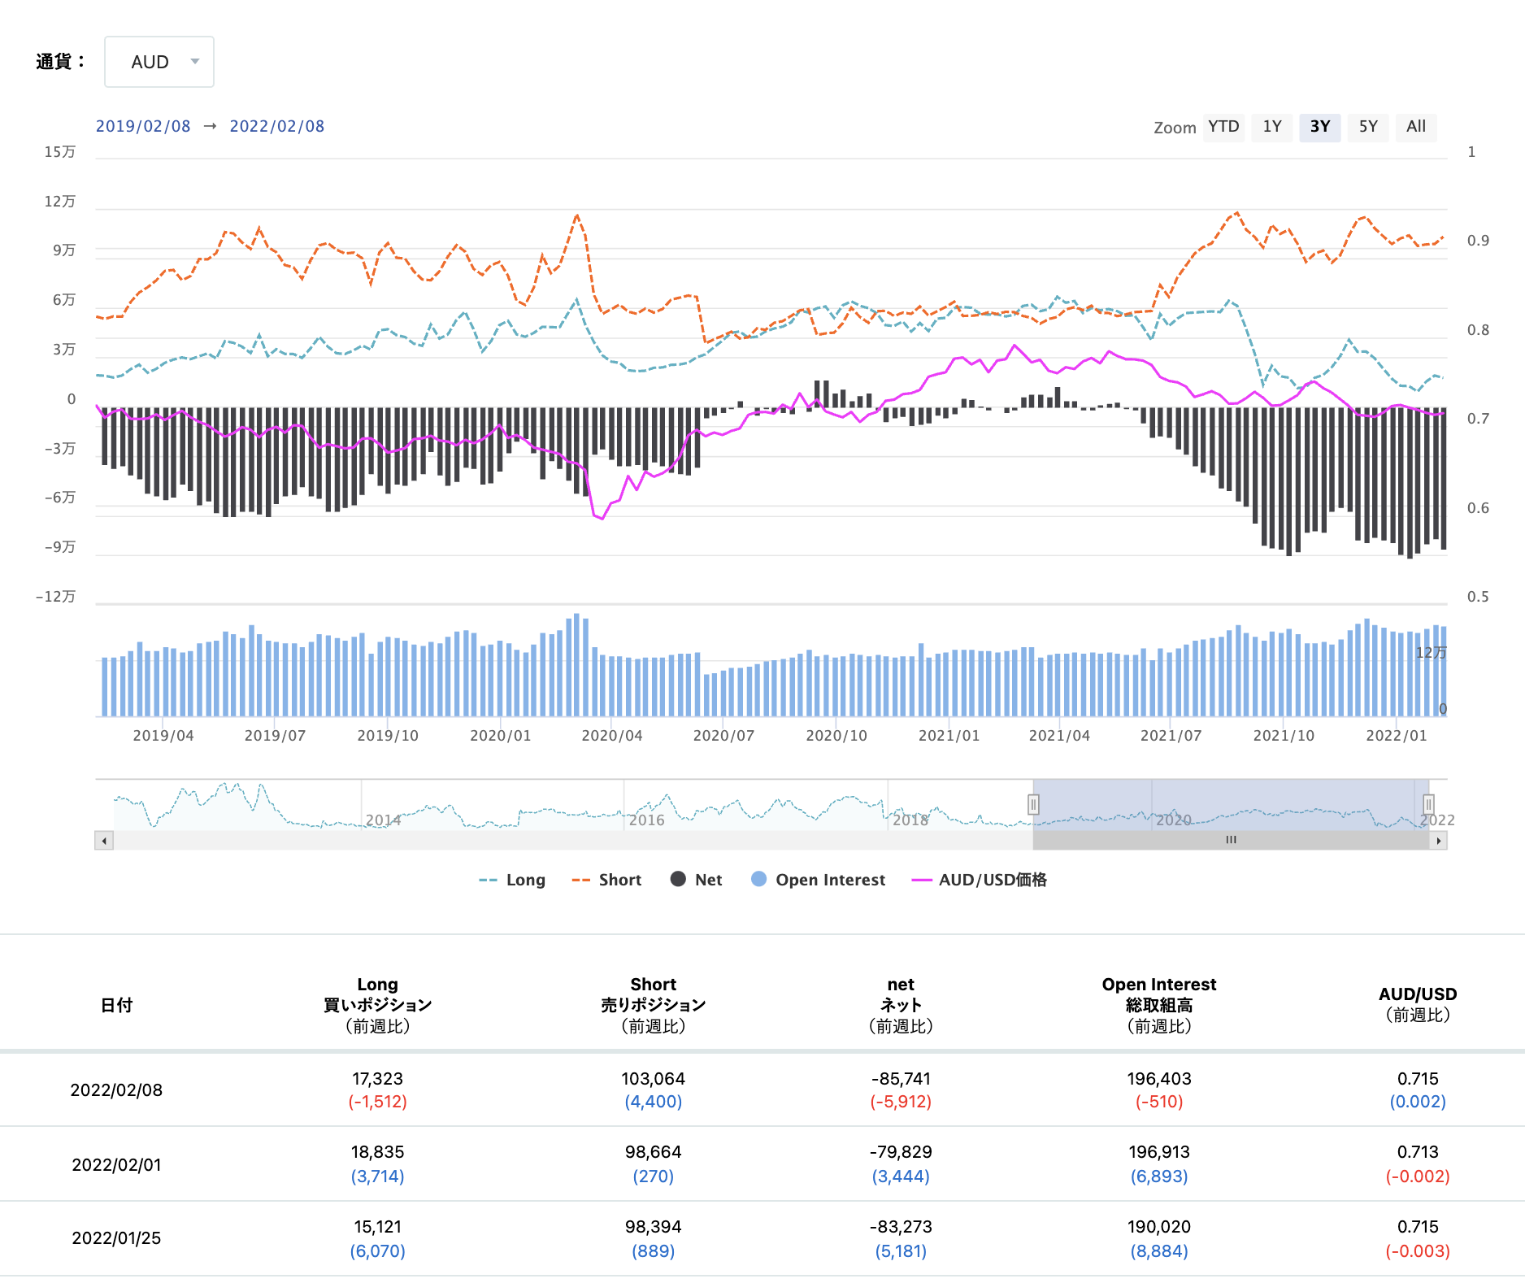
Task: Click the 2021/07 x-axis label
Action: click(x=1171, y=736)
